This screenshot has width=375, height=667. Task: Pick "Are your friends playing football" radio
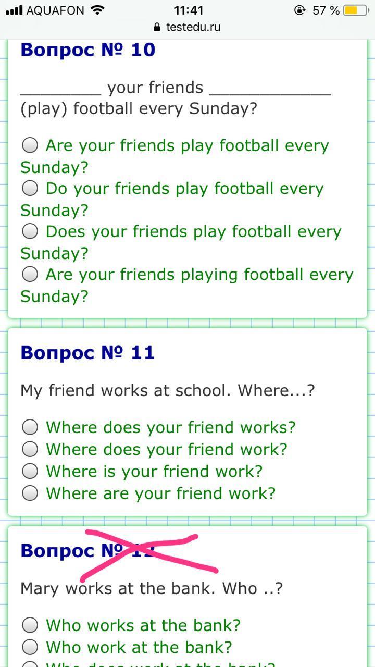click(x=30, y=274)
